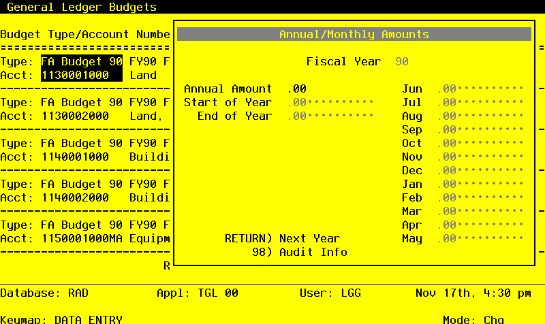
Task: Click the Annual/Monthly Amounts title bar
Action: click(354, 34)
